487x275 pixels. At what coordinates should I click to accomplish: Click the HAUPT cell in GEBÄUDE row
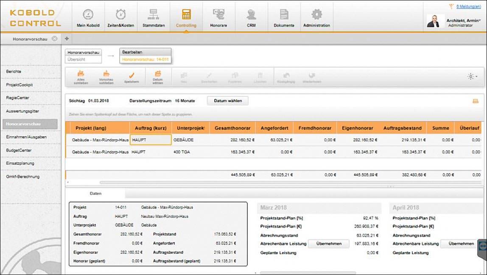coord(151,140)
